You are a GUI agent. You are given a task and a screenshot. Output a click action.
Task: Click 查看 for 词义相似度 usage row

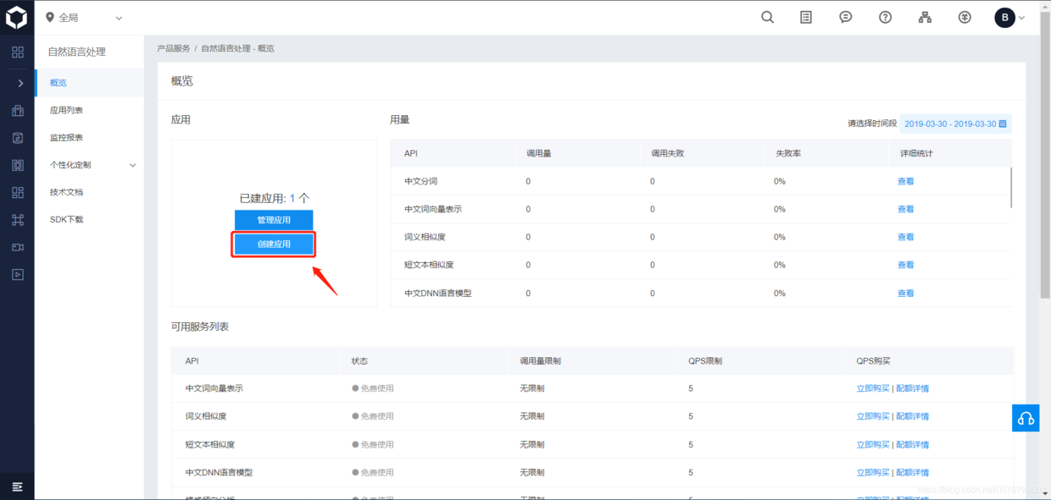pos(905,237)
